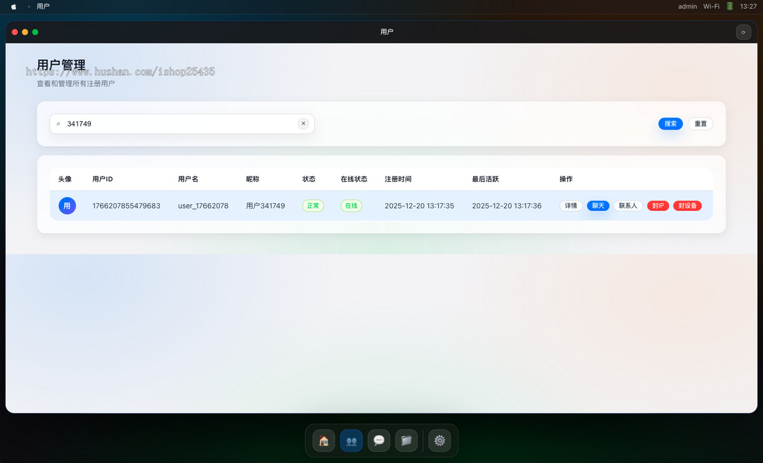The width and height of the screenshot is (763, 463).
Task: Clear the search field with the X icon
Action: 303,124
